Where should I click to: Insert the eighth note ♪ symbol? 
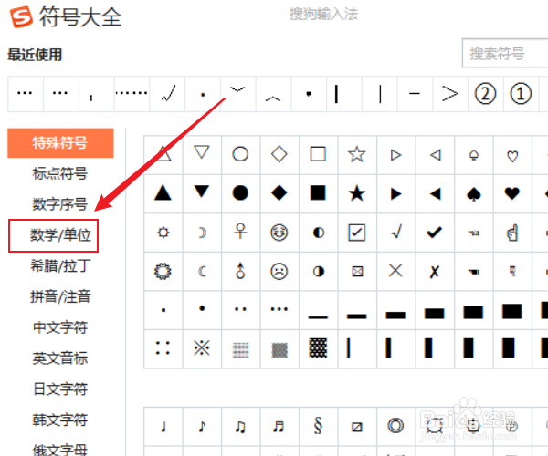click(x=202, y=426)
